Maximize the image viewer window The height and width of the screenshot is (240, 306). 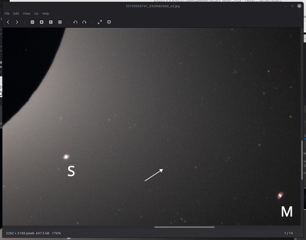click(292, 6)
